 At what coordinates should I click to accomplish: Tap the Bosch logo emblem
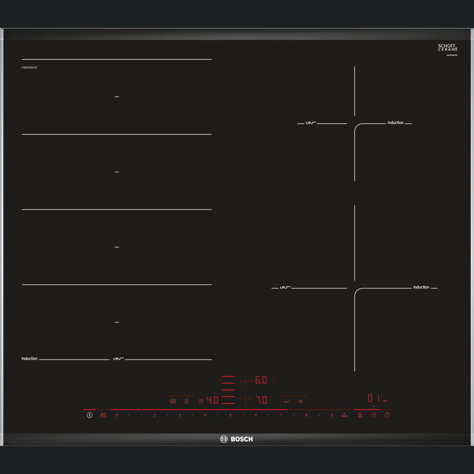pos(224,439)
